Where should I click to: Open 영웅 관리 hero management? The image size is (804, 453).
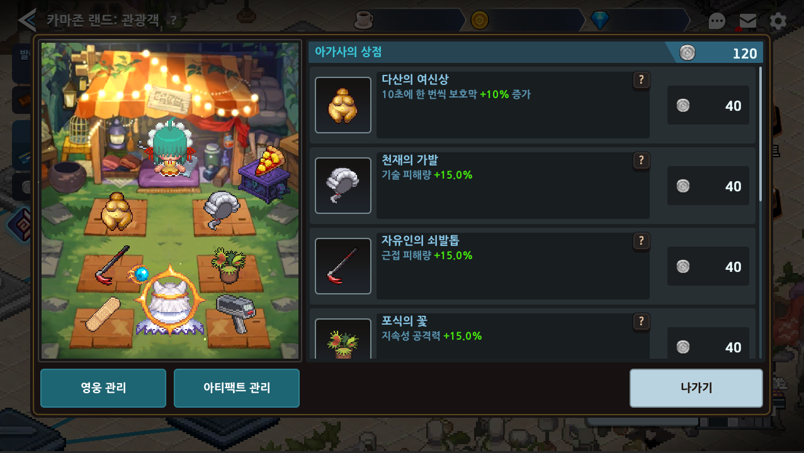103,388
